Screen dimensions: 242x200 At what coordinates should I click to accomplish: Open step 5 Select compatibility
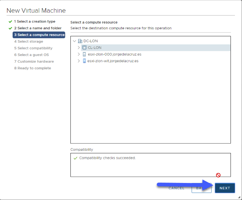pos(33,48)
